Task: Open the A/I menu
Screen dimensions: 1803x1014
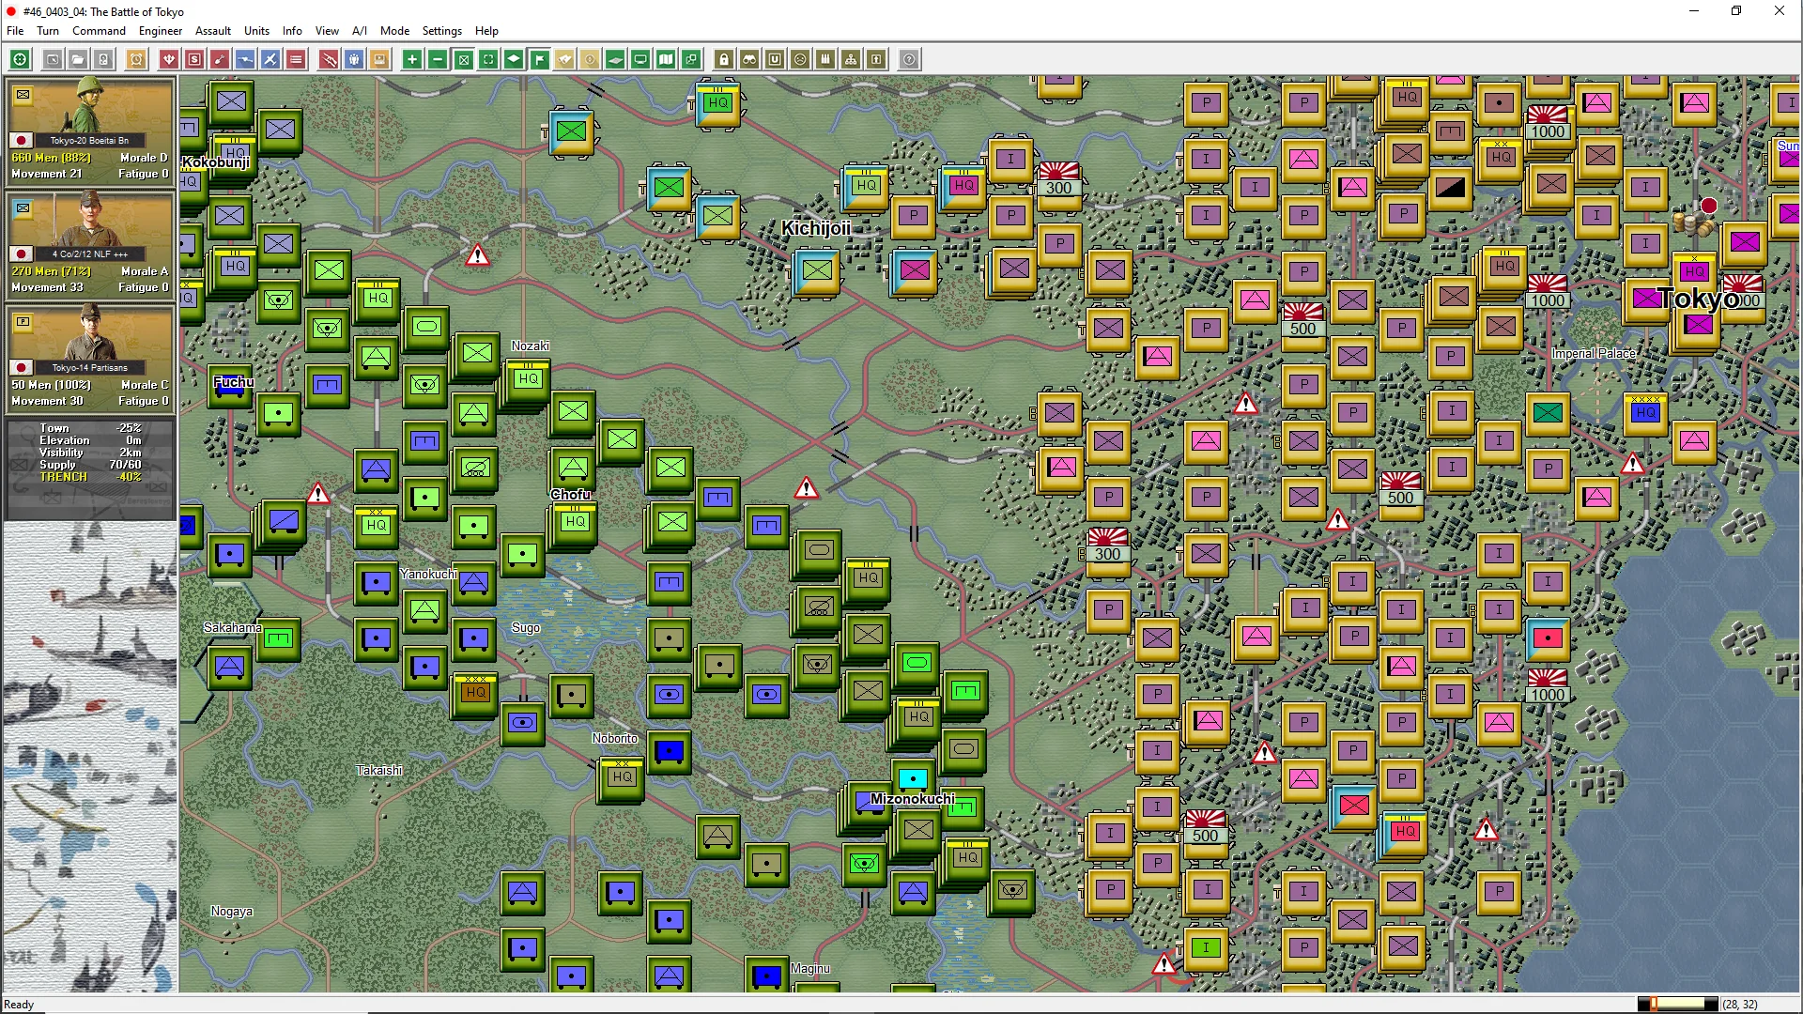Action: tap(360, 31)
